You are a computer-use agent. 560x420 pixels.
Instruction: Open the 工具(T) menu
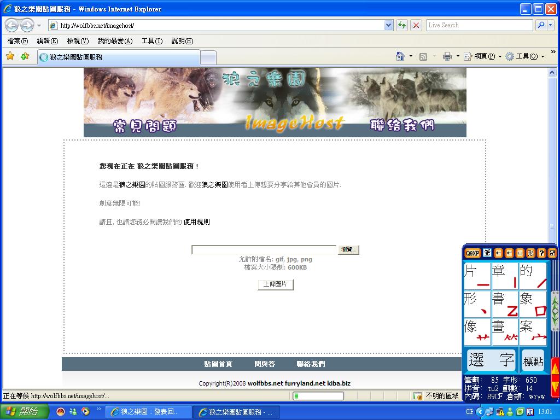coord(152,41)
